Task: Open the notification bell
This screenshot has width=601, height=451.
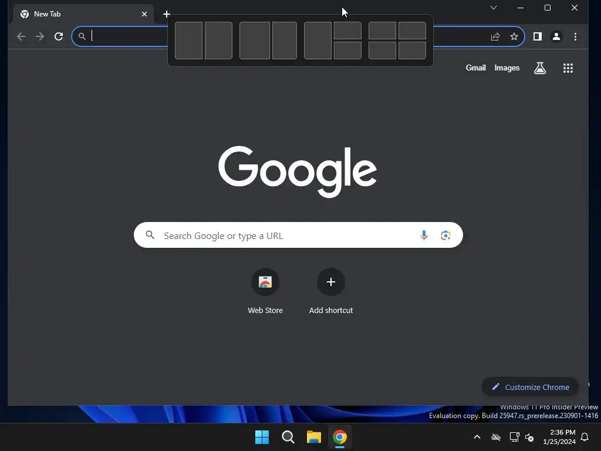Action: click(x=585, y=437)
